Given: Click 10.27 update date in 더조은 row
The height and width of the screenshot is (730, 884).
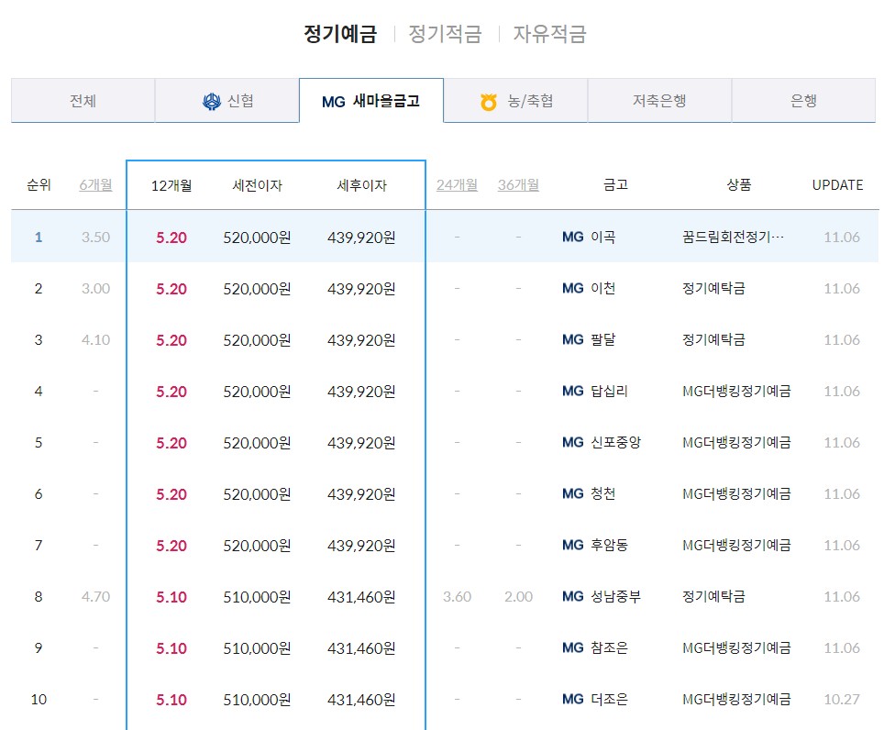Looking at the screenshot, I should pos(842,699).
